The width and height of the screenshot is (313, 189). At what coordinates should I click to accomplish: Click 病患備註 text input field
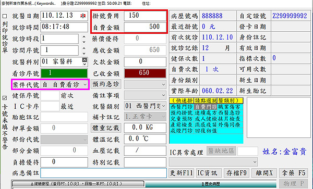tap(104, 173)
